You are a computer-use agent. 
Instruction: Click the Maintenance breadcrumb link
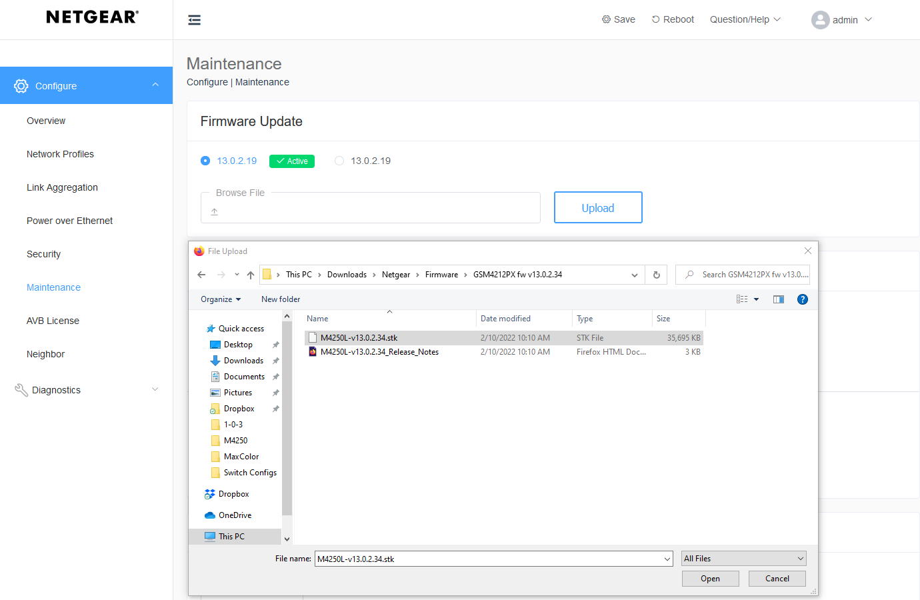tap(262, 82)
